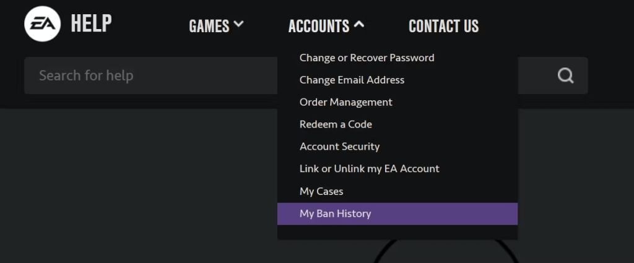Collapse the Accounts menu using its chevron
This screenshot has height=263, width=634.
pyautogui.click(x=359, y=25)
